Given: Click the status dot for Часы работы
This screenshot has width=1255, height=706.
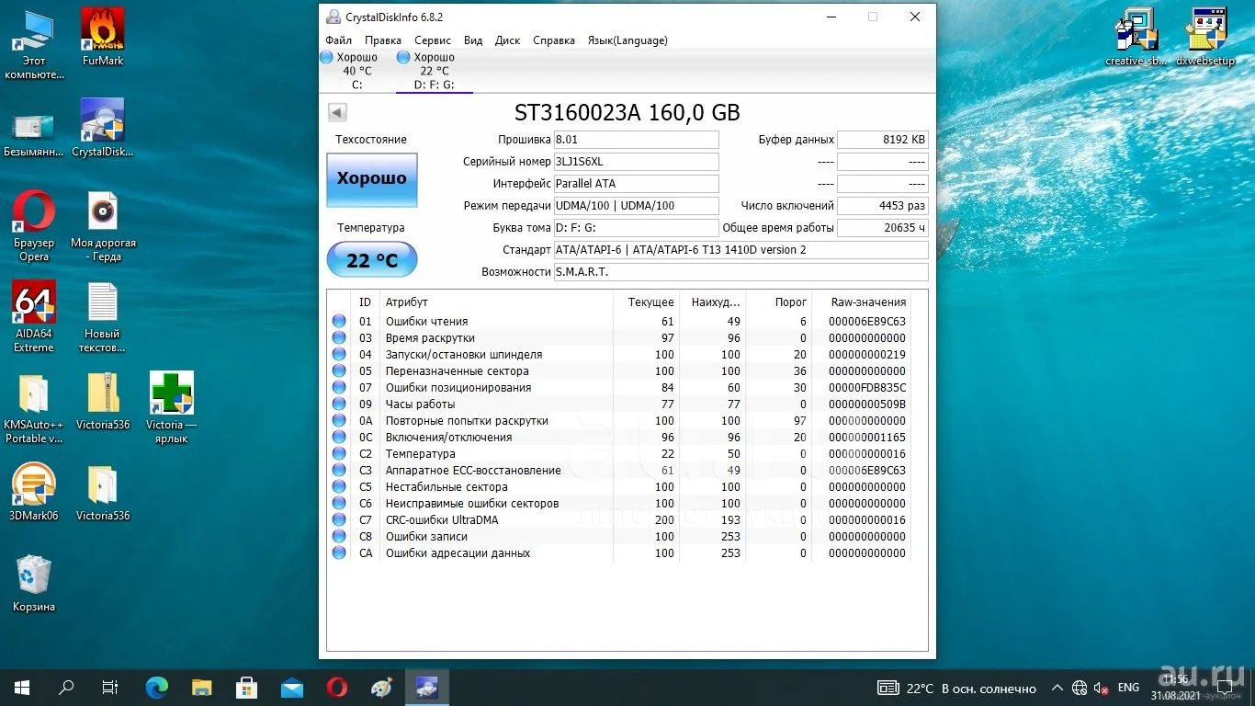Looking at the screenshot, I should [339, 404].
